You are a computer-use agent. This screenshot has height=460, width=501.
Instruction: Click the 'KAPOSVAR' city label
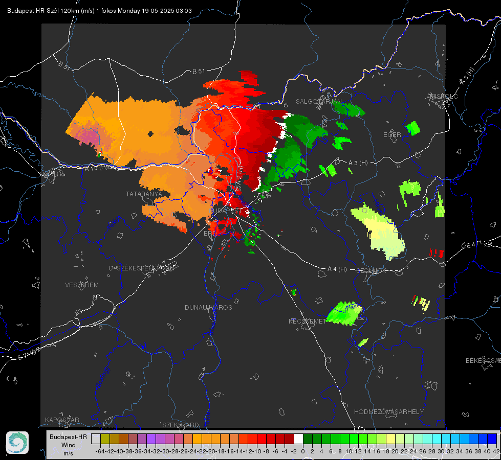[x=62, y=420]
